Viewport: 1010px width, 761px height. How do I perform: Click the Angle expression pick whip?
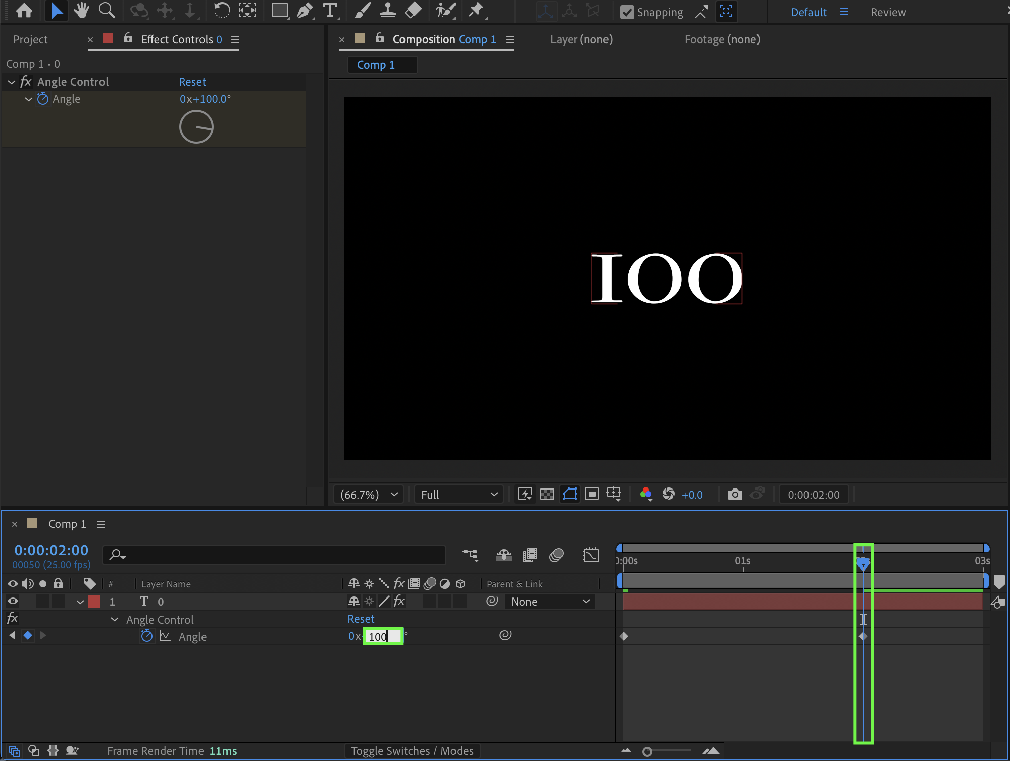click(x=506, y=636)
